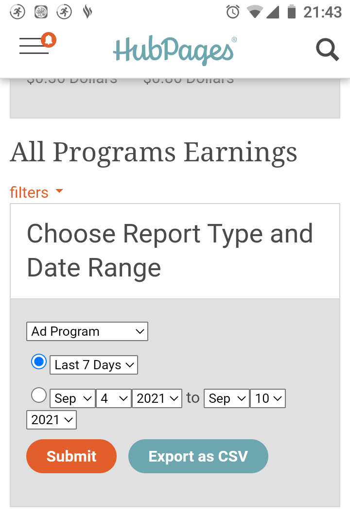Open the Last 7 Days dropdown

click(94, 365)
